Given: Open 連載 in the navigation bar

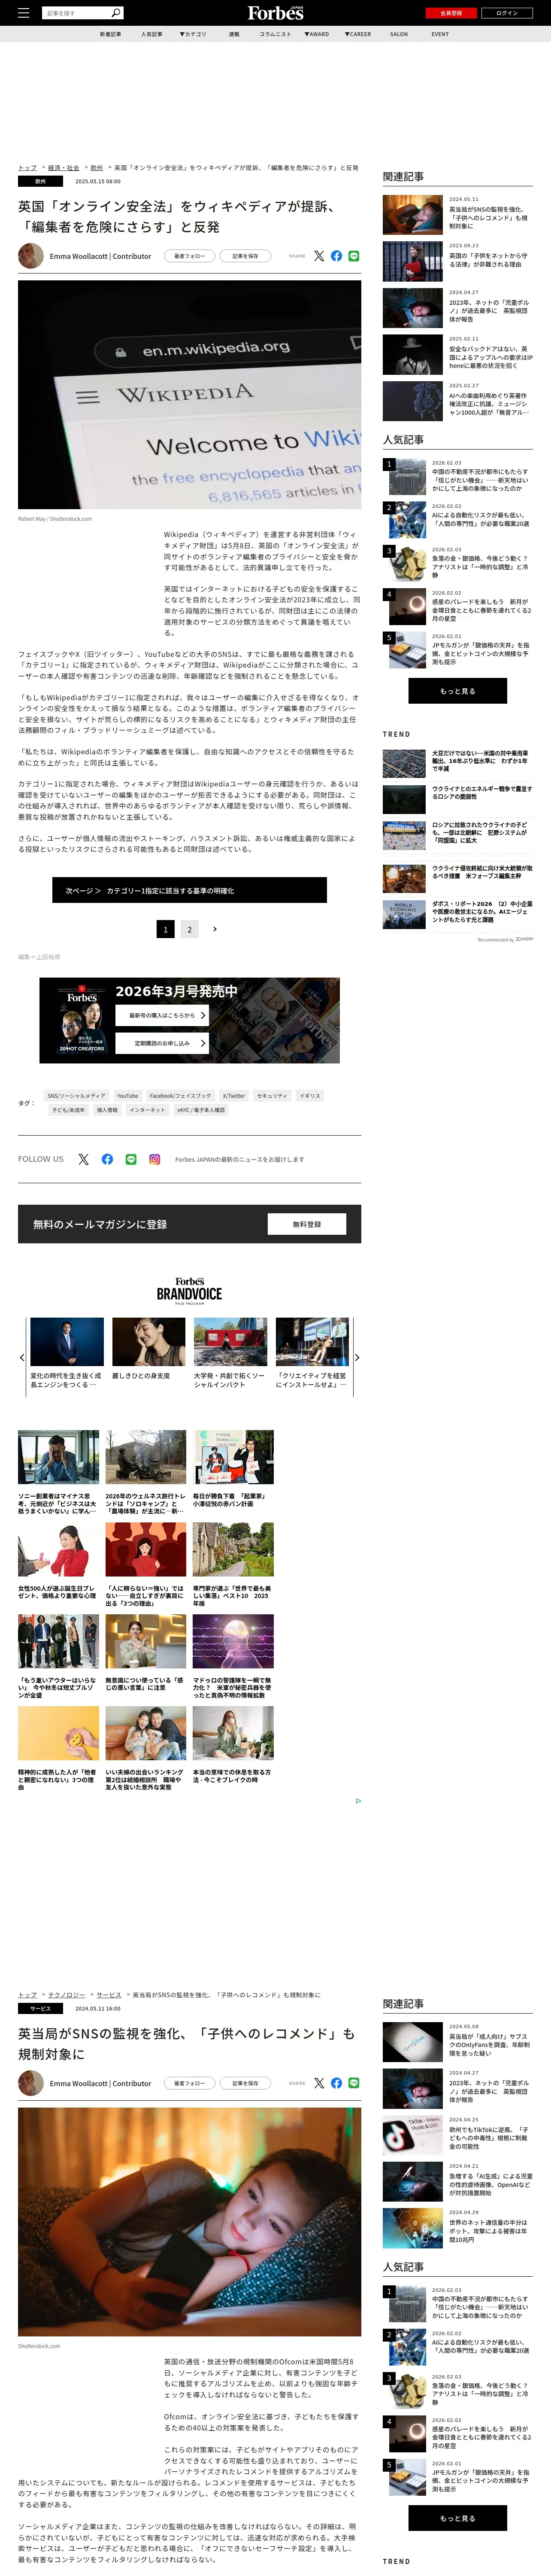Looking at the screenshot, I should (234, 34).
